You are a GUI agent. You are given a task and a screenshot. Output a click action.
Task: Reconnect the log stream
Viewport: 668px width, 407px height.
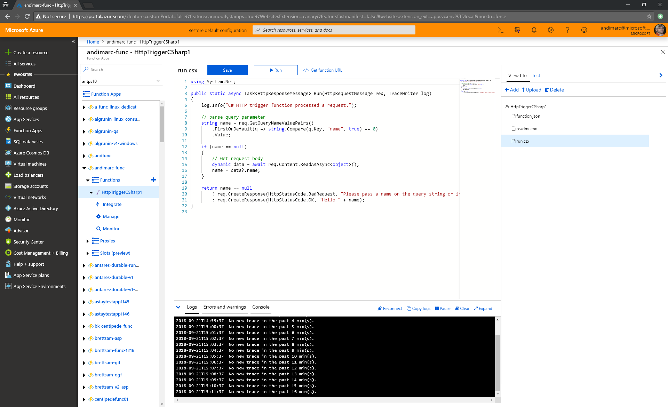[x=390, y=309]
